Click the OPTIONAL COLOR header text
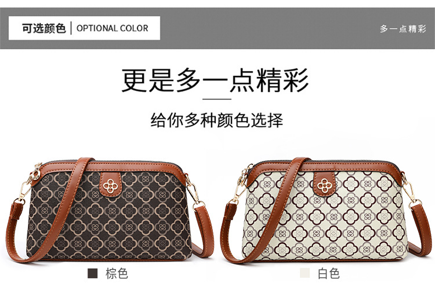Viewport: 435px width, 287px height. pos(113,28)
